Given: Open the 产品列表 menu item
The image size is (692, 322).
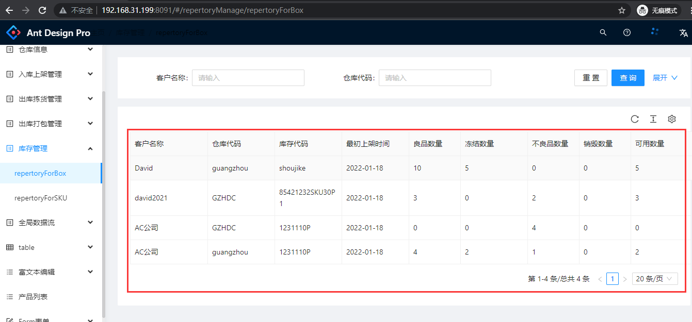Looking at the screenshot, I should (x=33, y=297).
